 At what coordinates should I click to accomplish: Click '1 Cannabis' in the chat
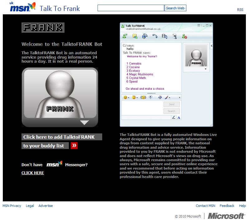(134, 63)
